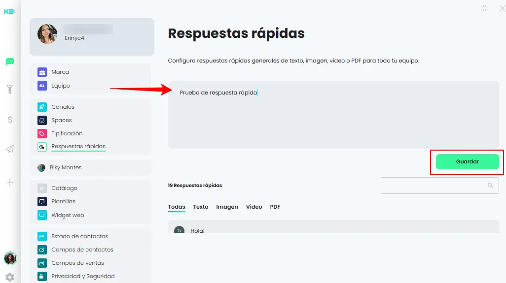Click the search magnifier icon

click(x=490, y=186)
